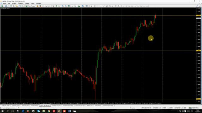Pick the Vertical Line drawing tool
202x113 pixels.
tap(98, 6)
